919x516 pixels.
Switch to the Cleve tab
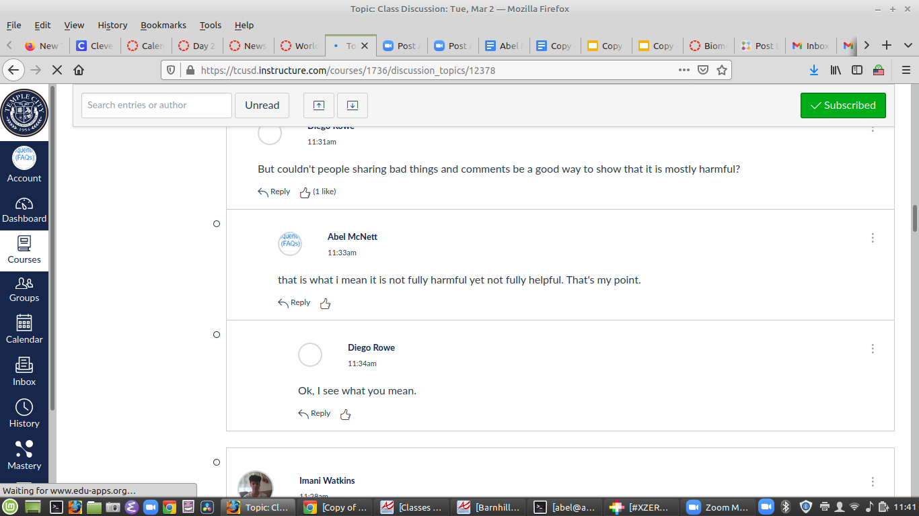tap(95, 46)
